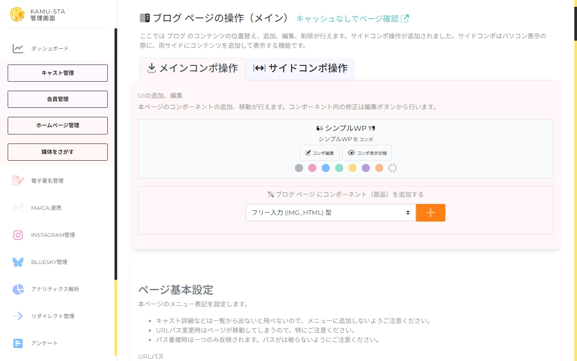Click the dashboard chart icon

tap(18, 49)
